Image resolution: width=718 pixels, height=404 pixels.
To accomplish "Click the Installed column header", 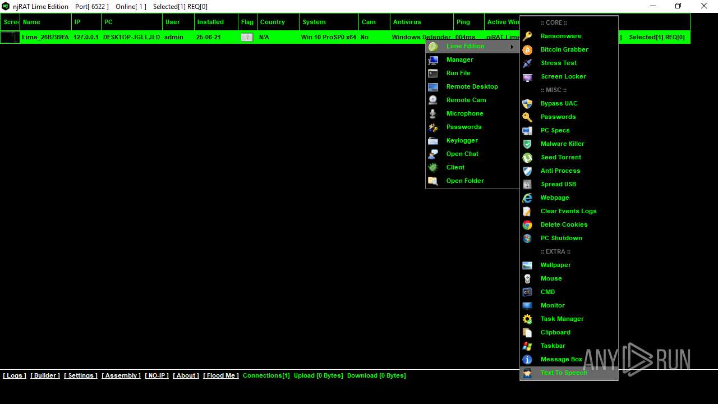I will tap(216, 22).
